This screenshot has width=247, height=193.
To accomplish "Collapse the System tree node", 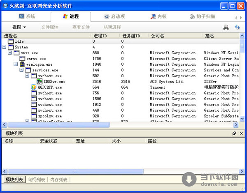I will (4, 47).
